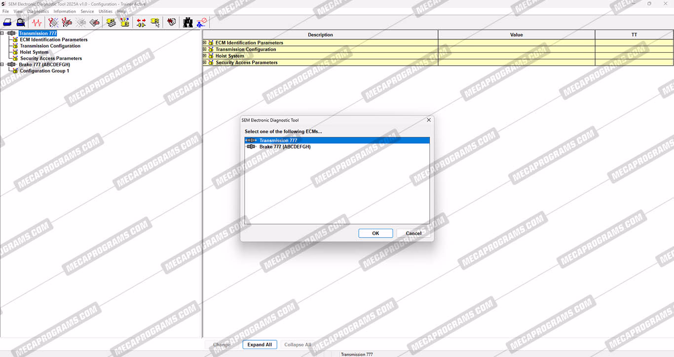
Task: Open the Utilities menu
Action: [x=106, y=11]
